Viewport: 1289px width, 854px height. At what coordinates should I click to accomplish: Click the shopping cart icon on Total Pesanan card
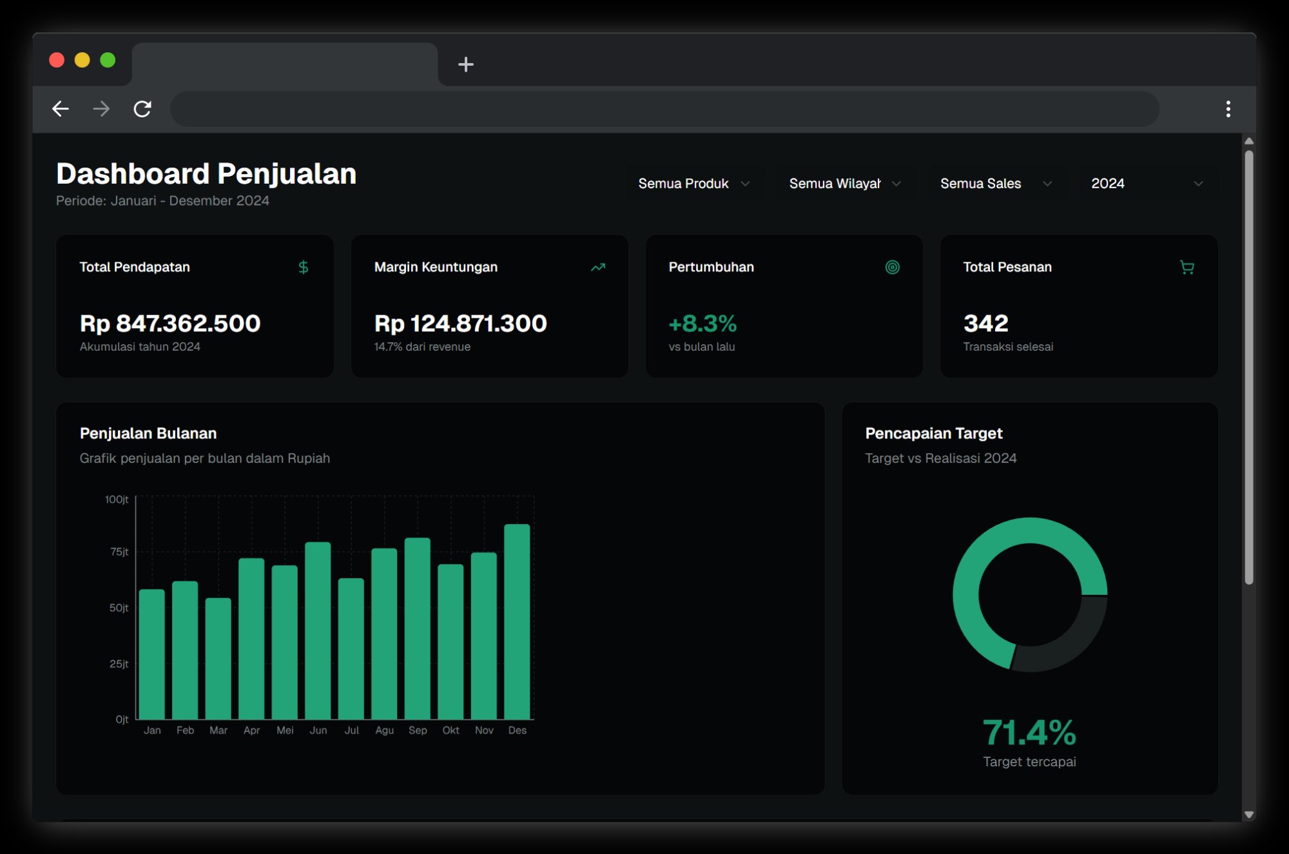click(1188, 267)
